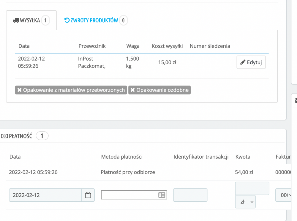Screen dimensions: 297x221
Task: Select the InPost Paczkomat carrier text
Action: click(x=91, y=62)
